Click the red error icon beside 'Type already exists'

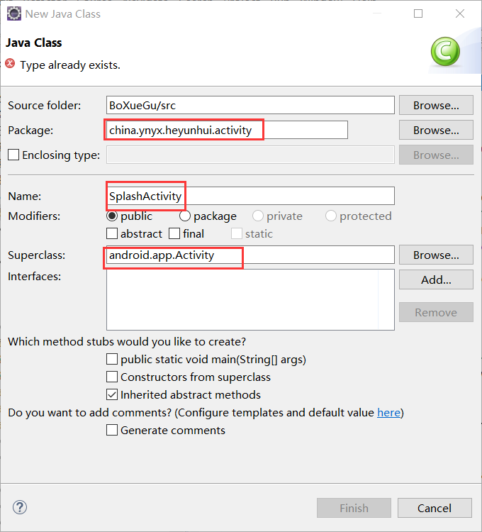[10, 63]
